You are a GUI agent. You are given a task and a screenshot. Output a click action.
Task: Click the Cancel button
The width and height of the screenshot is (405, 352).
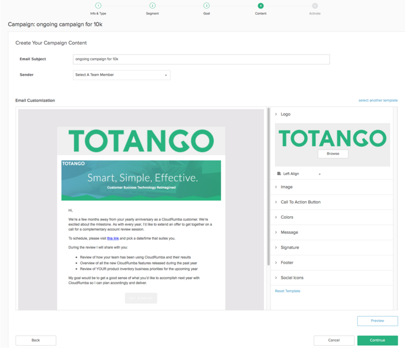pyautogui.click(x=334, y=341)
